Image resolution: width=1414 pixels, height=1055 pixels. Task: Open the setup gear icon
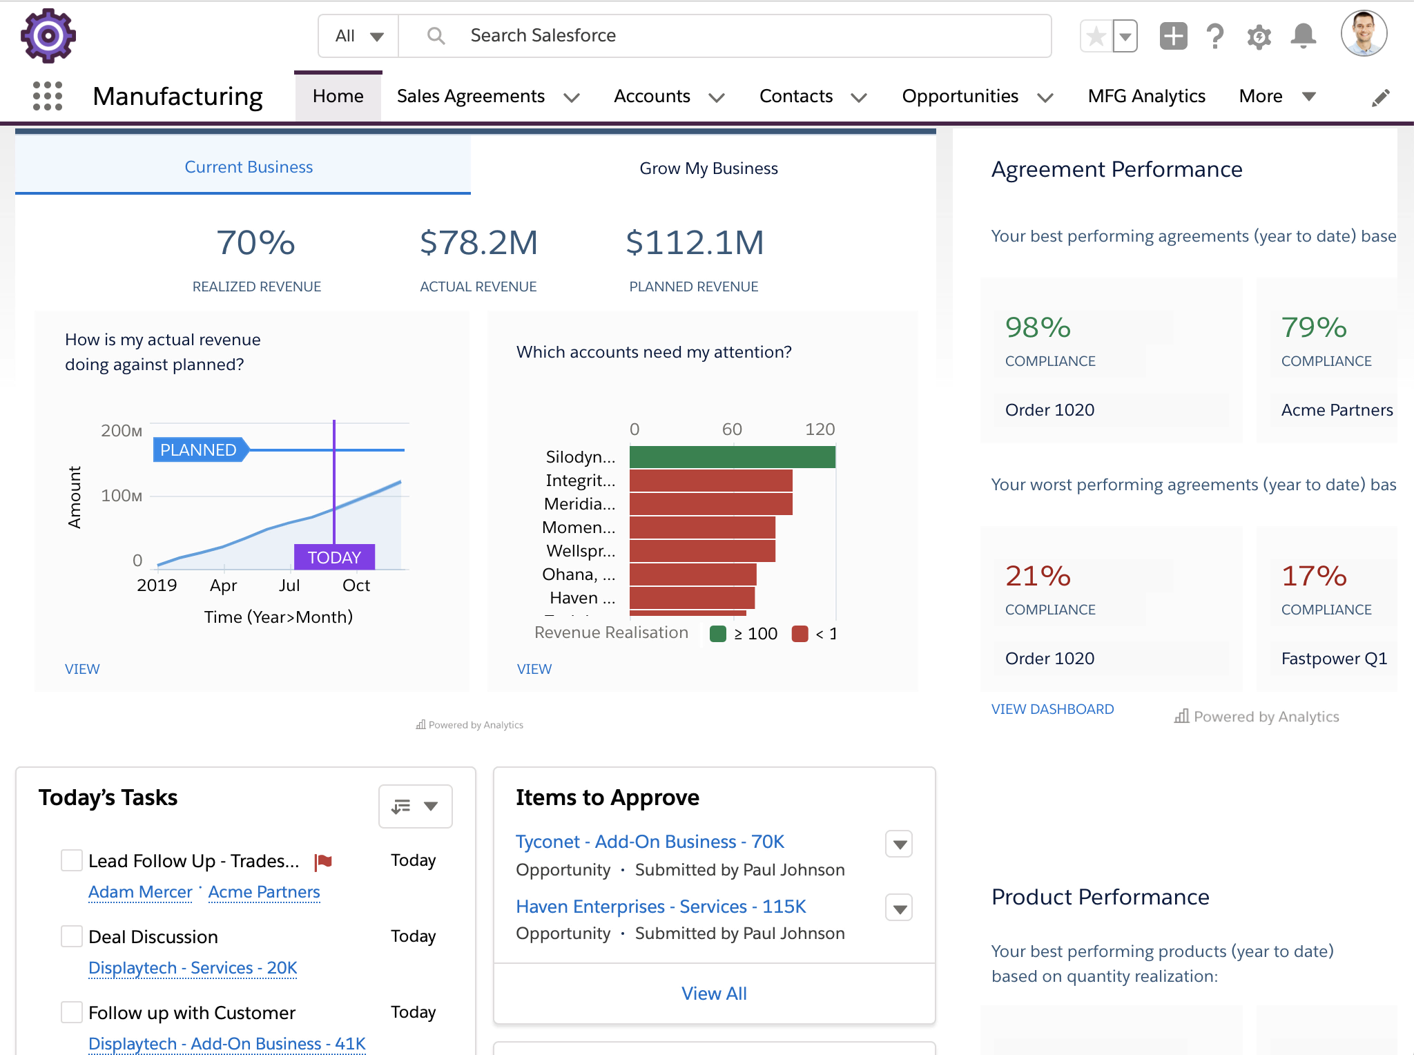pyautogui.click(x=1259, y=36)
